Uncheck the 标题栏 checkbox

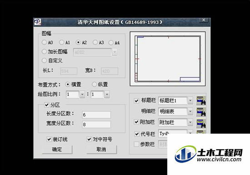coord(136,101)
